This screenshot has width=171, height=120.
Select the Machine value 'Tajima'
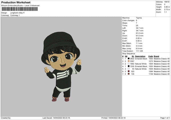[x=139, y=18]
